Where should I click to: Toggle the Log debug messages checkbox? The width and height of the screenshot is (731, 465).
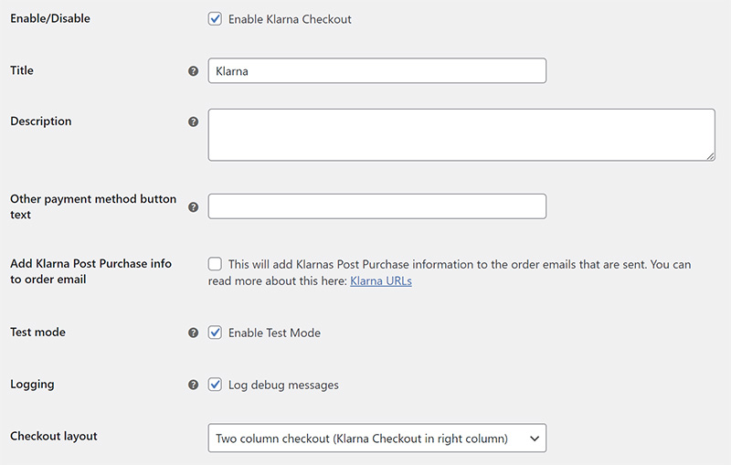[x=216, y=385]
